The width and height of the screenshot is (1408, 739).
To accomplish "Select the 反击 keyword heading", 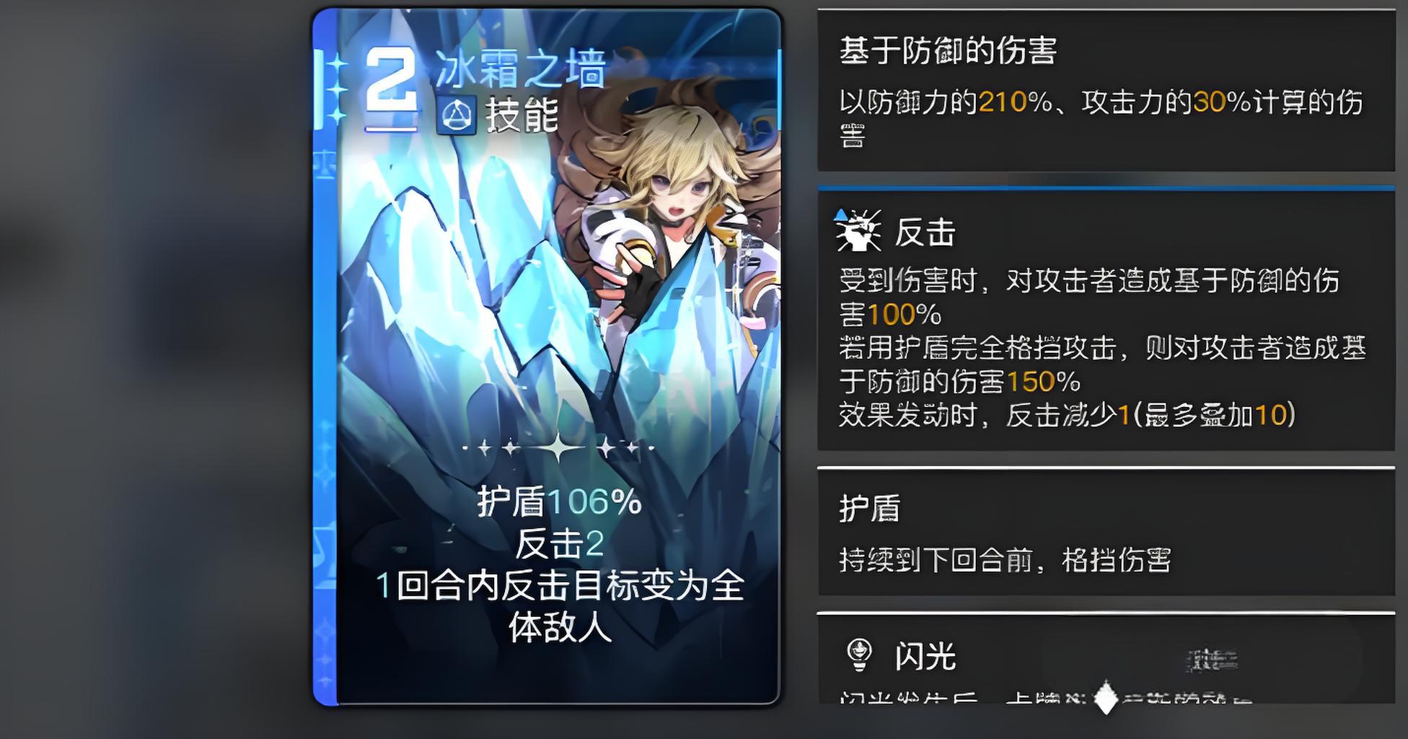I will point(925,232).
